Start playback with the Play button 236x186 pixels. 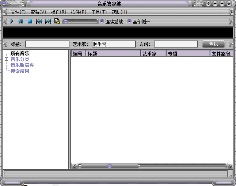coord(12,21)
